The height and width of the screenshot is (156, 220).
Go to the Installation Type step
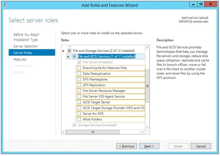coord(26,40)
